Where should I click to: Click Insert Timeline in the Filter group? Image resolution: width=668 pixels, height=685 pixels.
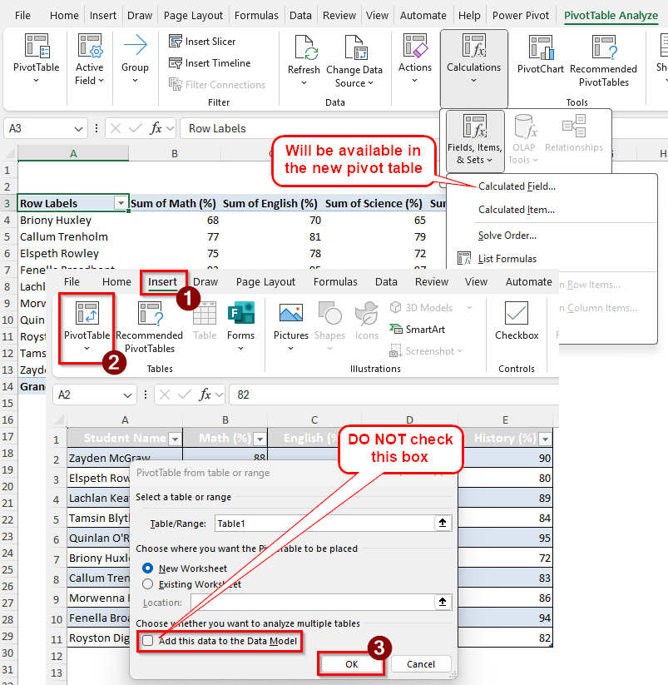click(209, 63)
